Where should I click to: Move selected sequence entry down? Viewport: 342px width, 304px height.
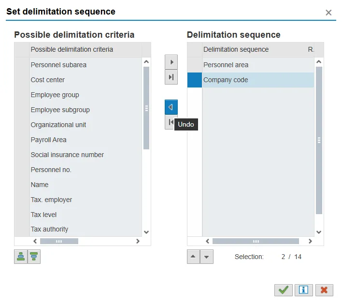(x=207, y=257)
